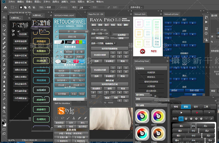Select Add to selection mode
The image size is (219, 143).
(25, 7)
